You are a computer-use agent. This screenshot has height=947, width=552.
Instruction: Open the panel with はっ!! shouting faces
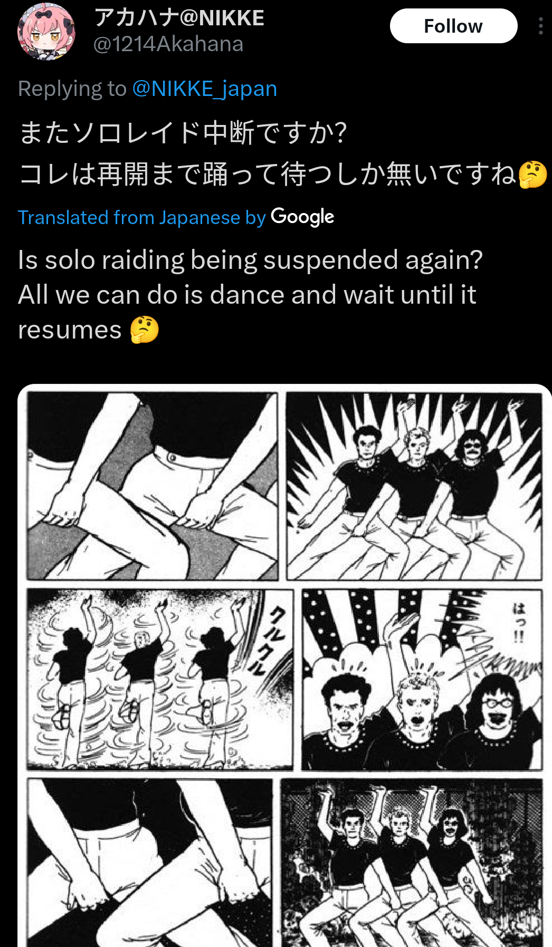tap(422, 680)
